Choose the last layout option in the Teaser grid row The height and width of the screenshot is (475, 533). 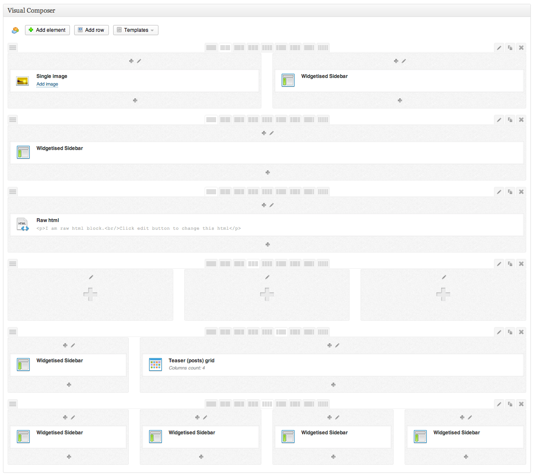(323, 332)
